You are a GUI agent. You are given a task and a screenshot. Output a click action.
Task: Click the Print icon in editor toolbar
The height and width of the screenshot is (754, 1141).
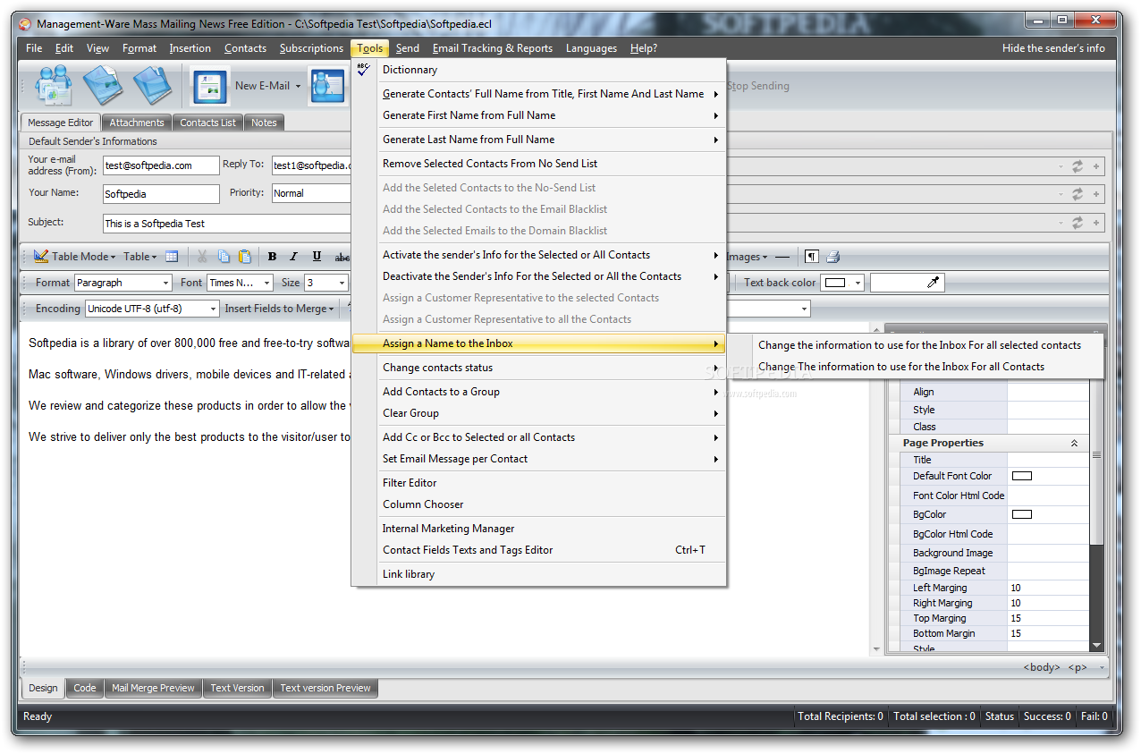(833, 257)
